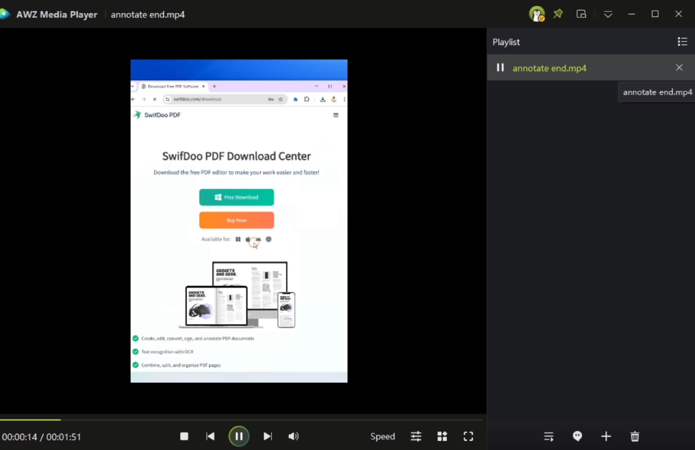Skip to the previous track
Image resolution: width=695 pixels, height=450 pixels.
210,436
